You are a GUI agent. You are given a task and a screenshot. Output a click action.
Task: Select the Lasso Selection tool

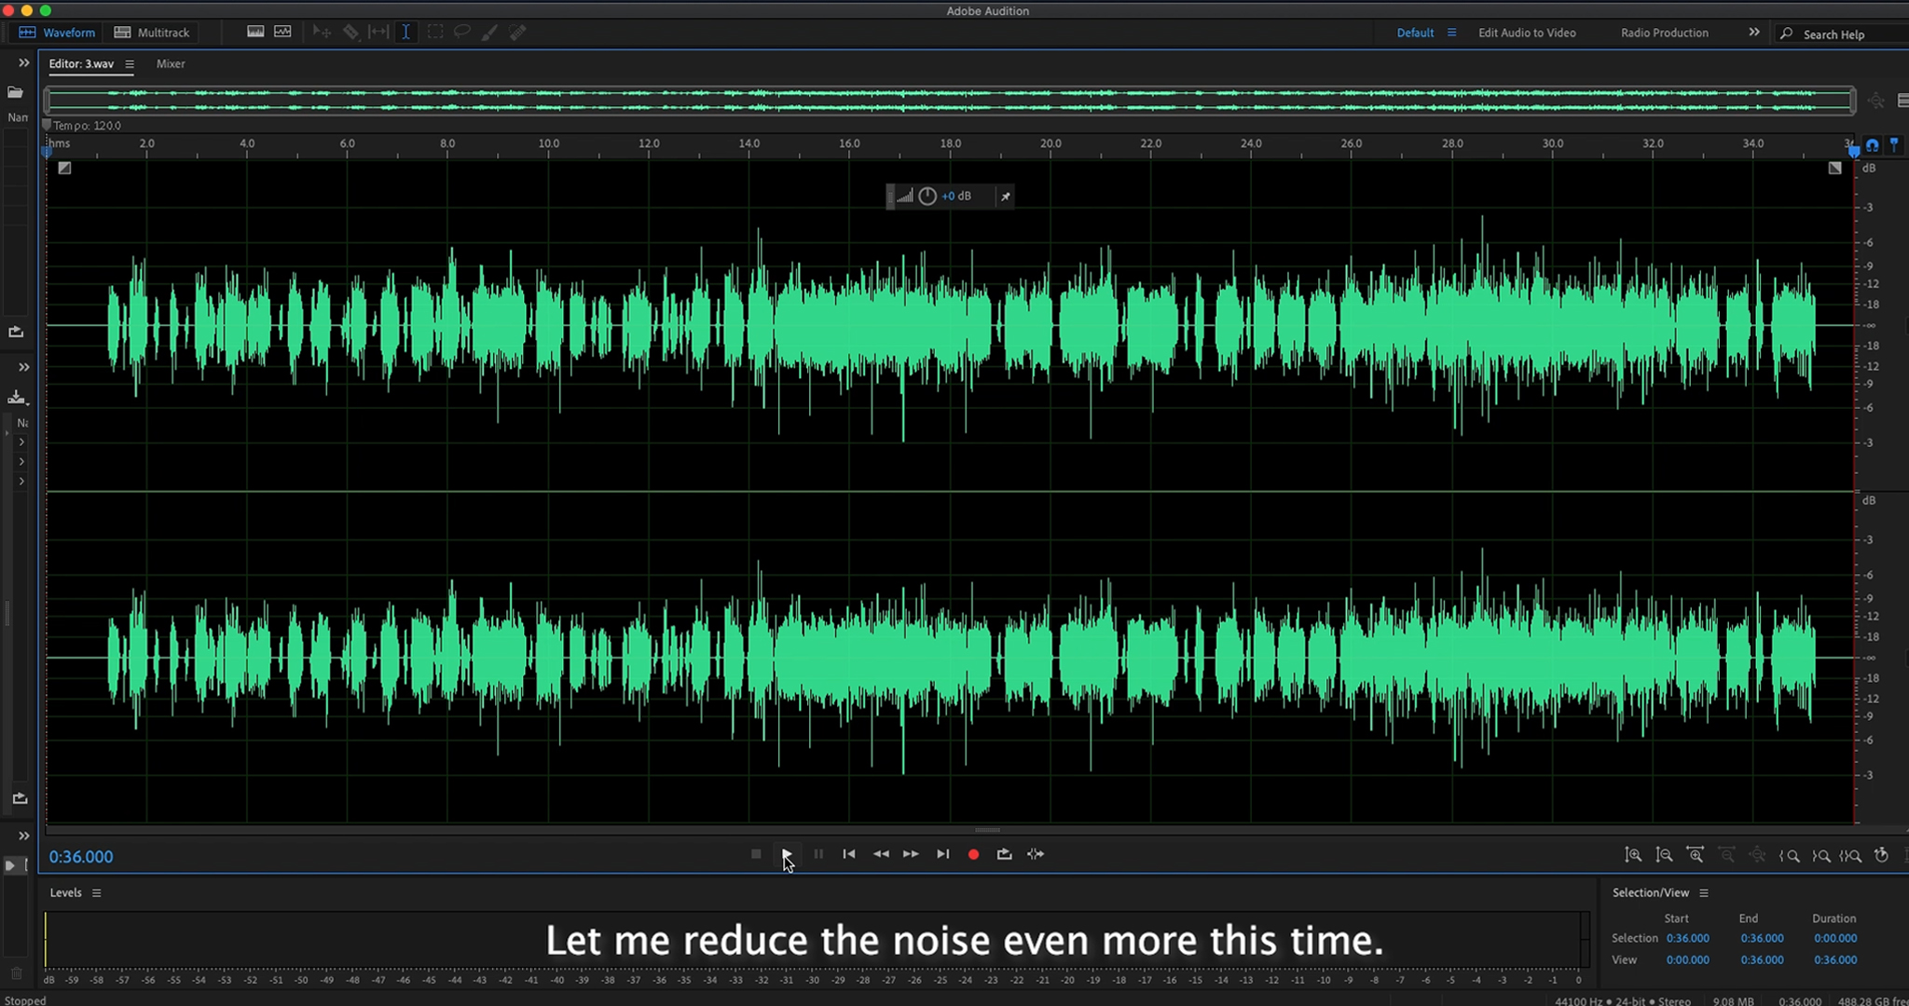[461, 32]
